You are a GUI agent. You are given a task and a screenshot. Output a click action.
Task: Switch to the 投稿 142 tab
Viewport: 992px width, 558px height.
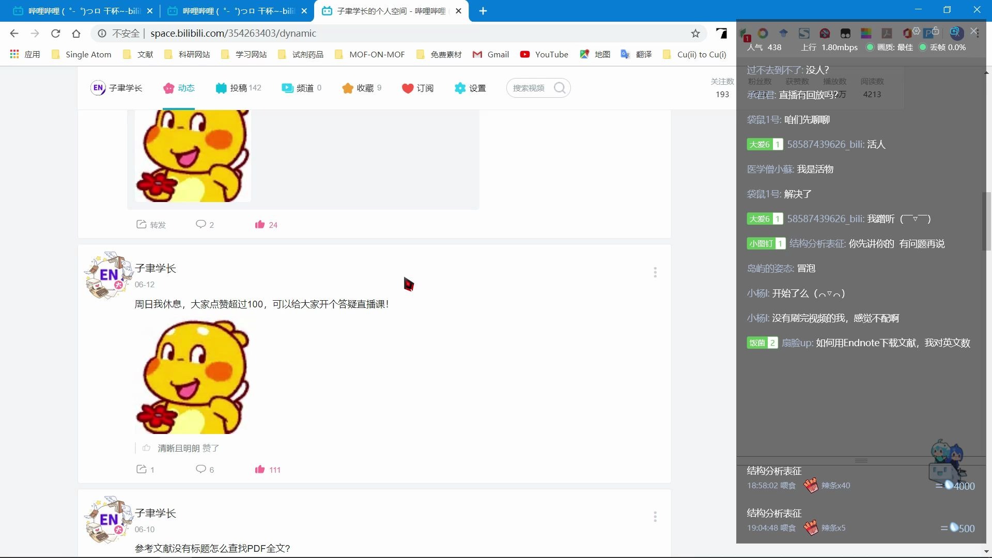(238, 88)
